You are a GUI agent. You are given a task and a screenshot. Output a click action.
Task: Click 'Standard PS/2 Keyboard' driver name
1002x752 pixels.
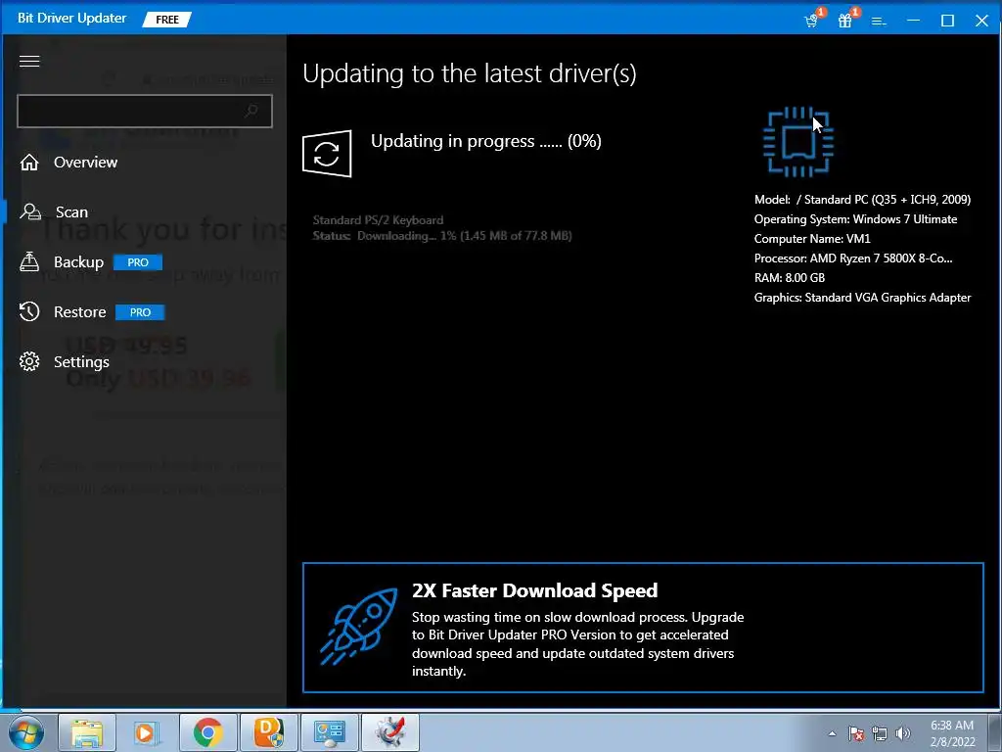[378, 220]
